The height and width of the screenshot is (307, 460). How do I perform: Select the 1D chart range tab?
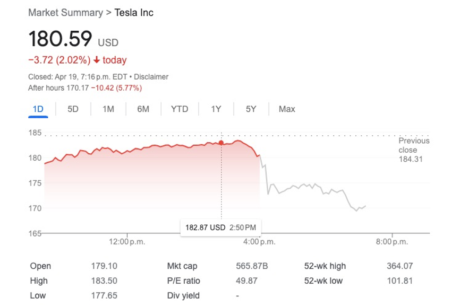coord(38,109)
